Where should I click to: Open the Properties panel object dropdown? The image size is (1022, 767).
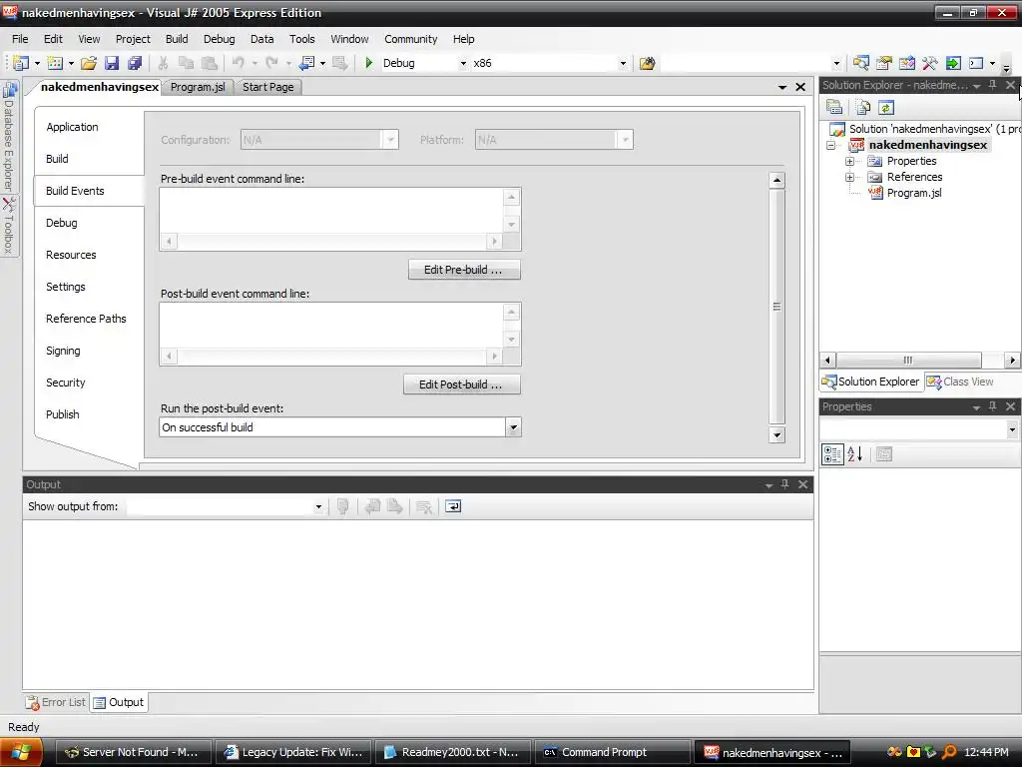pyautogui.click(x=1012, y=429)
